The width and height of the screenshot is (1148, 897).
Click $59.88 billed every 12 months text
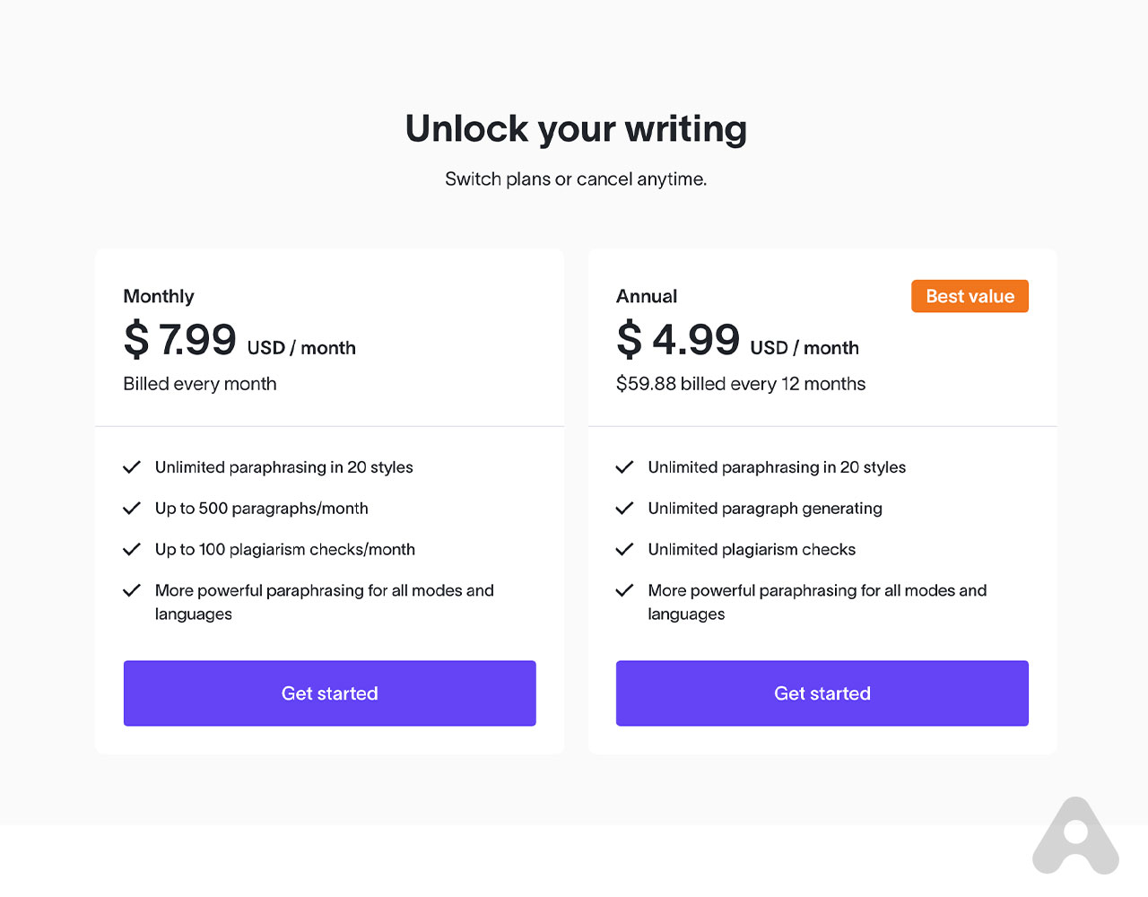tap(741, 384)
